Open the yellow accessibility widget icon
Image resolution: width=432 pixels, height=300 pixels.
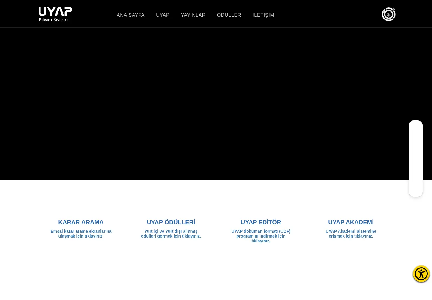(421, 274)
